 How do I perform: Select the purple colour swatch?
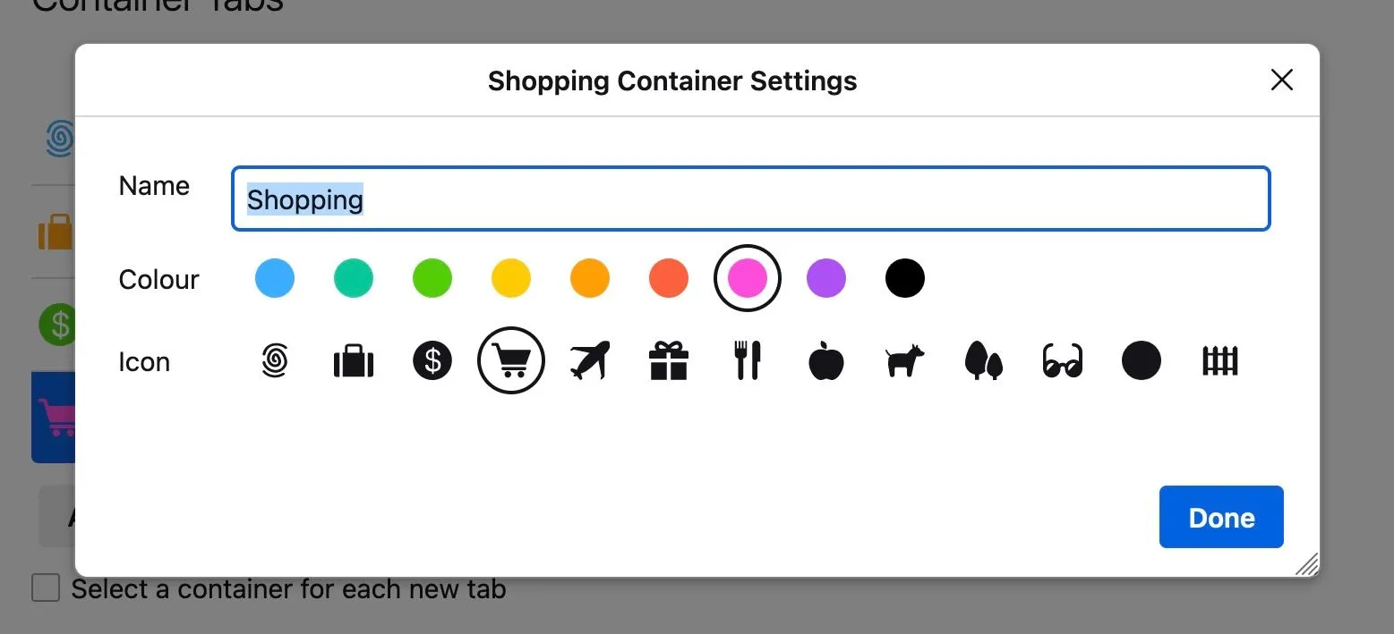[x=826, y=279]
